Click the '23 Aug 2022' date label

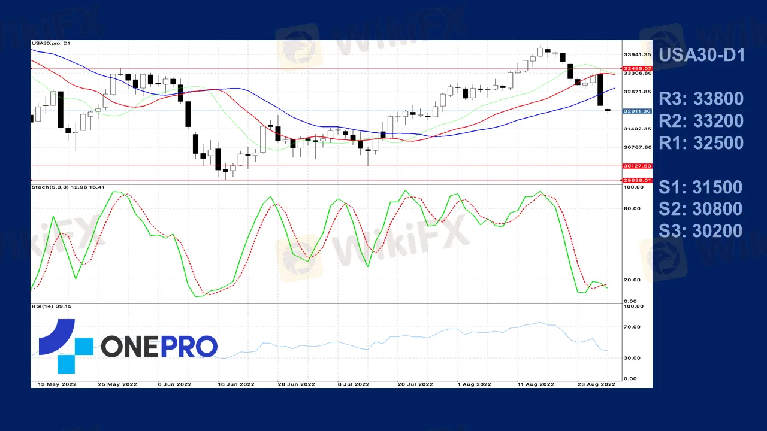pos(597,384)
